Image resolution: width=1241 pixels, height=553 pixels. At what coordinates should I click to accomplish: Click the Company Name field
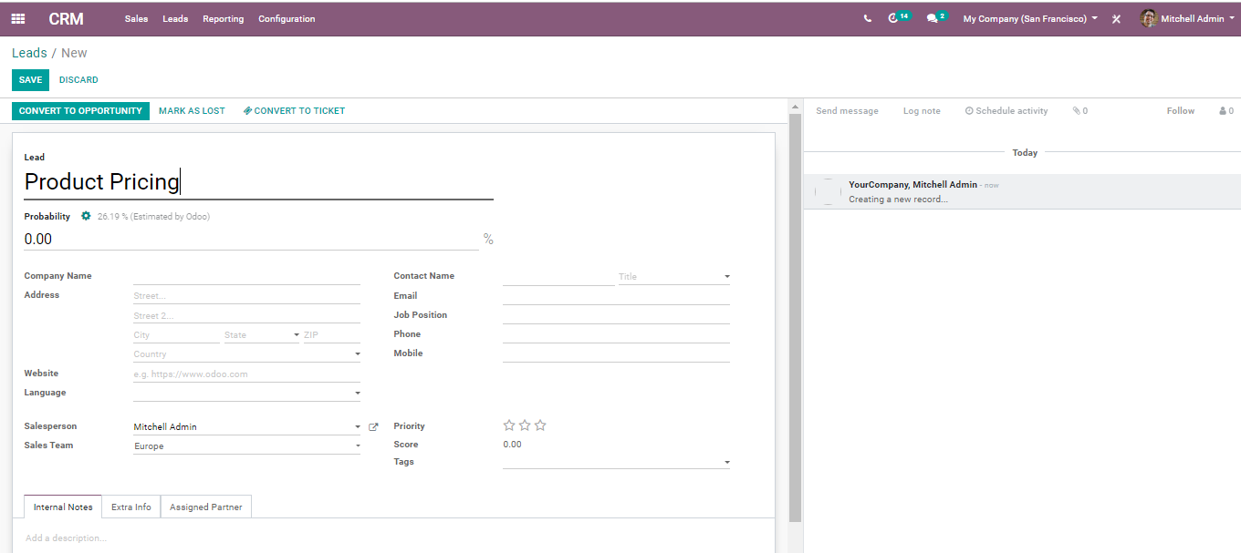click(x=246, y=276)
